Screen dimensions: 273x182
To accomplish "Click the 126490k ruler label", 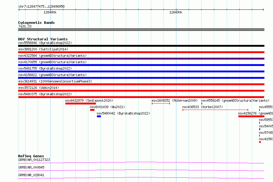I will pos(176,12).
